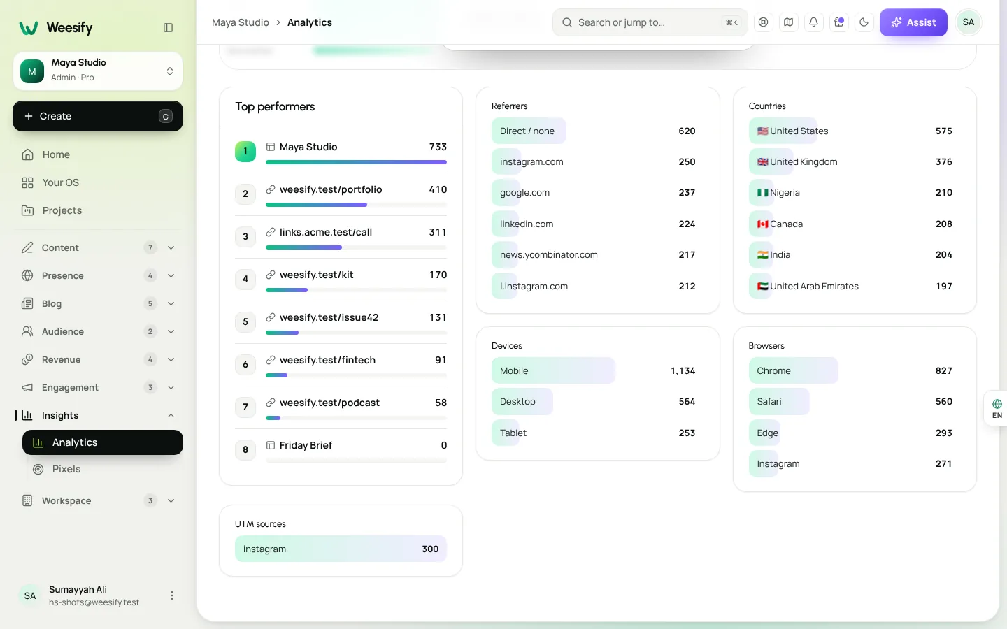Open weesify.test/portfolio top performer link
The height and width of the screenshot is (629, 1007).
click(x=331, y=189)
